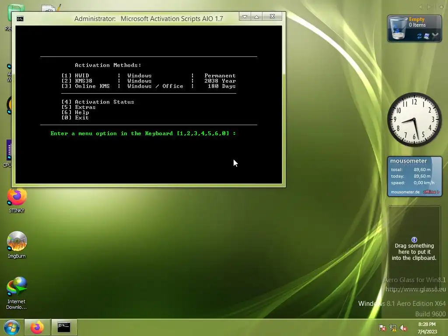Image resolution: width=448 pixels, height=336 pixels.
Task: Click the recycle bin gadget trash can
Action: pyautogui.click(x=398, y=28)
